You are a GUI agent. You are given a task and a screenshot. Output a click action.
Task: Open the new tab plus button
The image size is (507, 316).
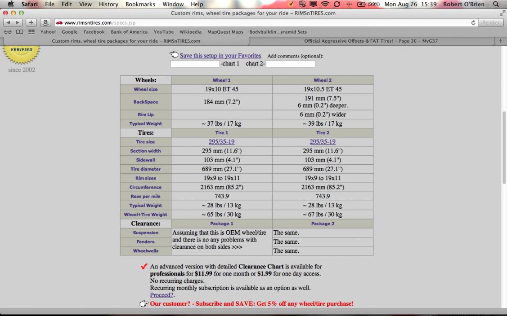(x=501, y=41)
